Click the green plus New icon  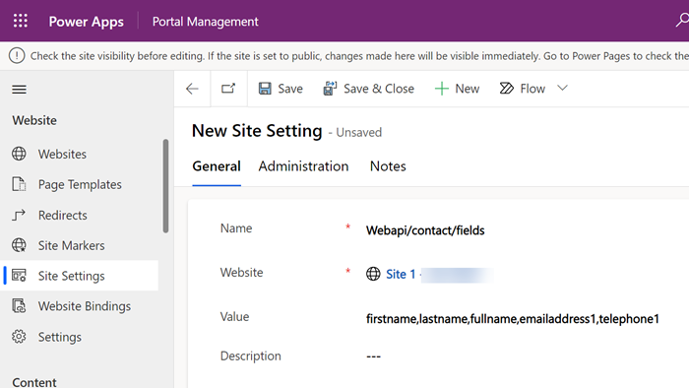pos(441,89)
